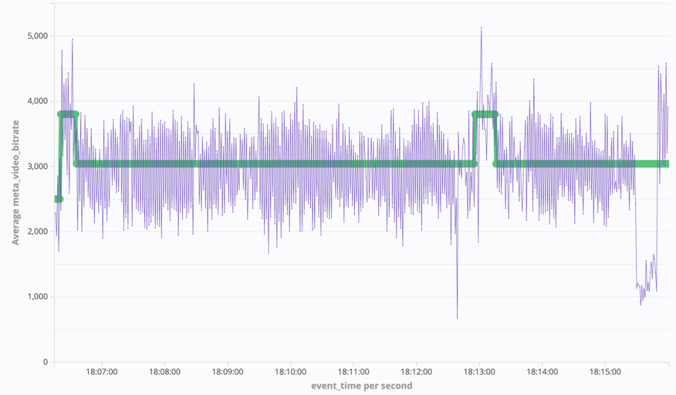This screenshot has height=395, width=676.
Task: Click the "Average meta_video_bitrate" axis title
Action: click(x=16, y=174)
